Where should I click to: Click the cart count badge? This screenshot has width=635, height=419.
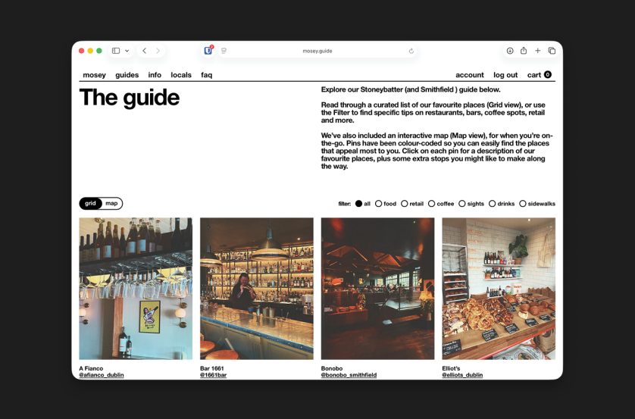pyautogui.click(x=548, y=74)
